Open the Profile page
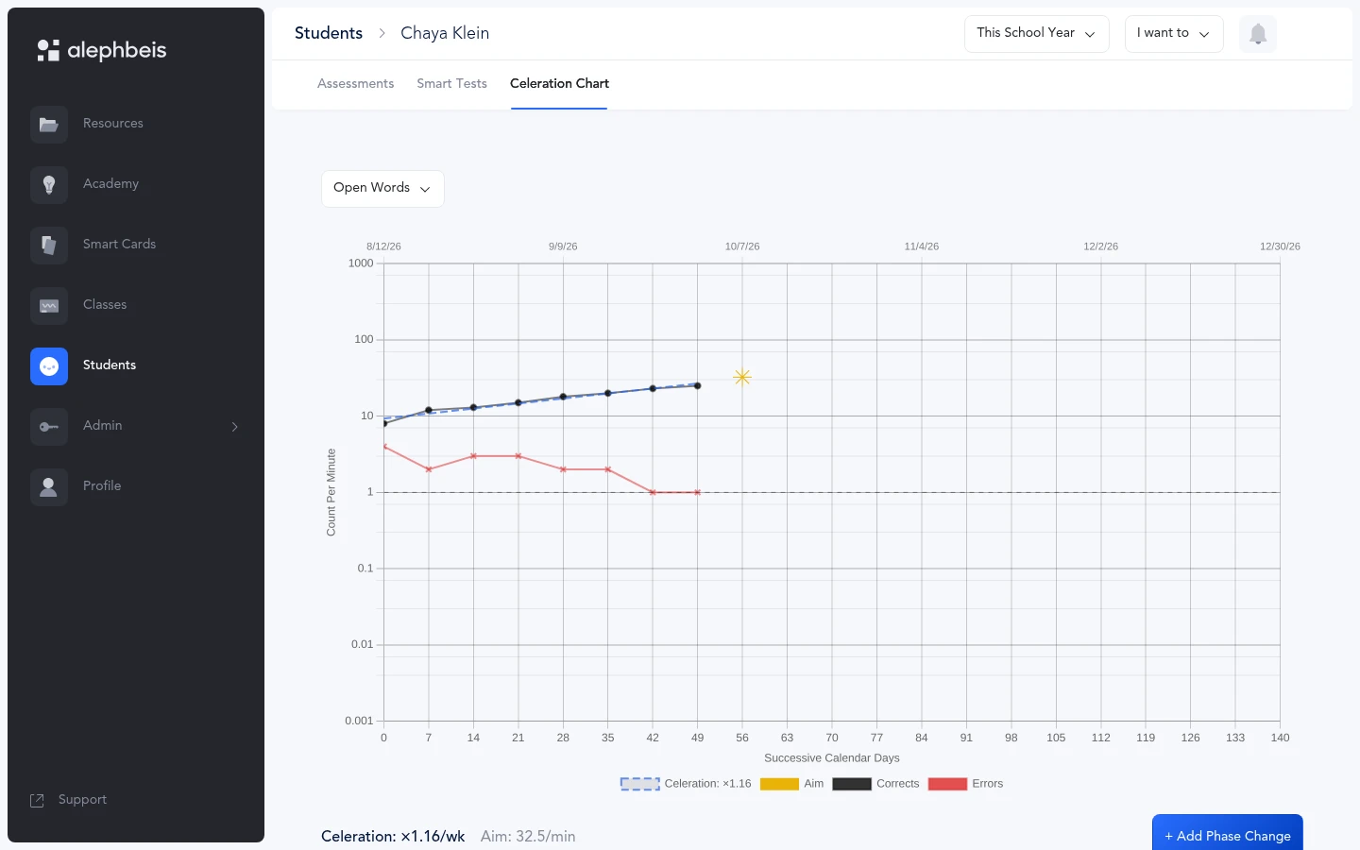The height and width of the screenshot is (850, 1360). click(x=102, y=485)
